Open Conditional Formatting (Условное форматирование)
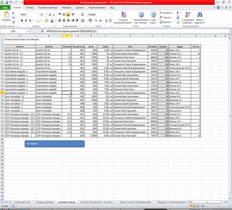This screenshot has width=232, height=210. pos(124,17)
